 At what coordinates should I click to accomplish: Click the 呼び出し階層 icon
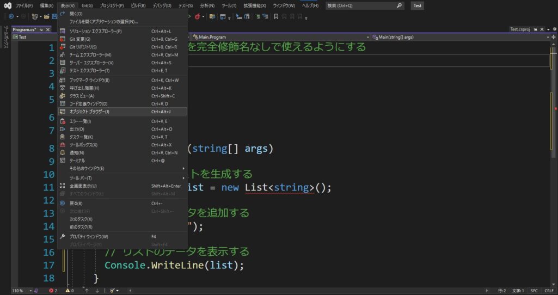(63, 88)
